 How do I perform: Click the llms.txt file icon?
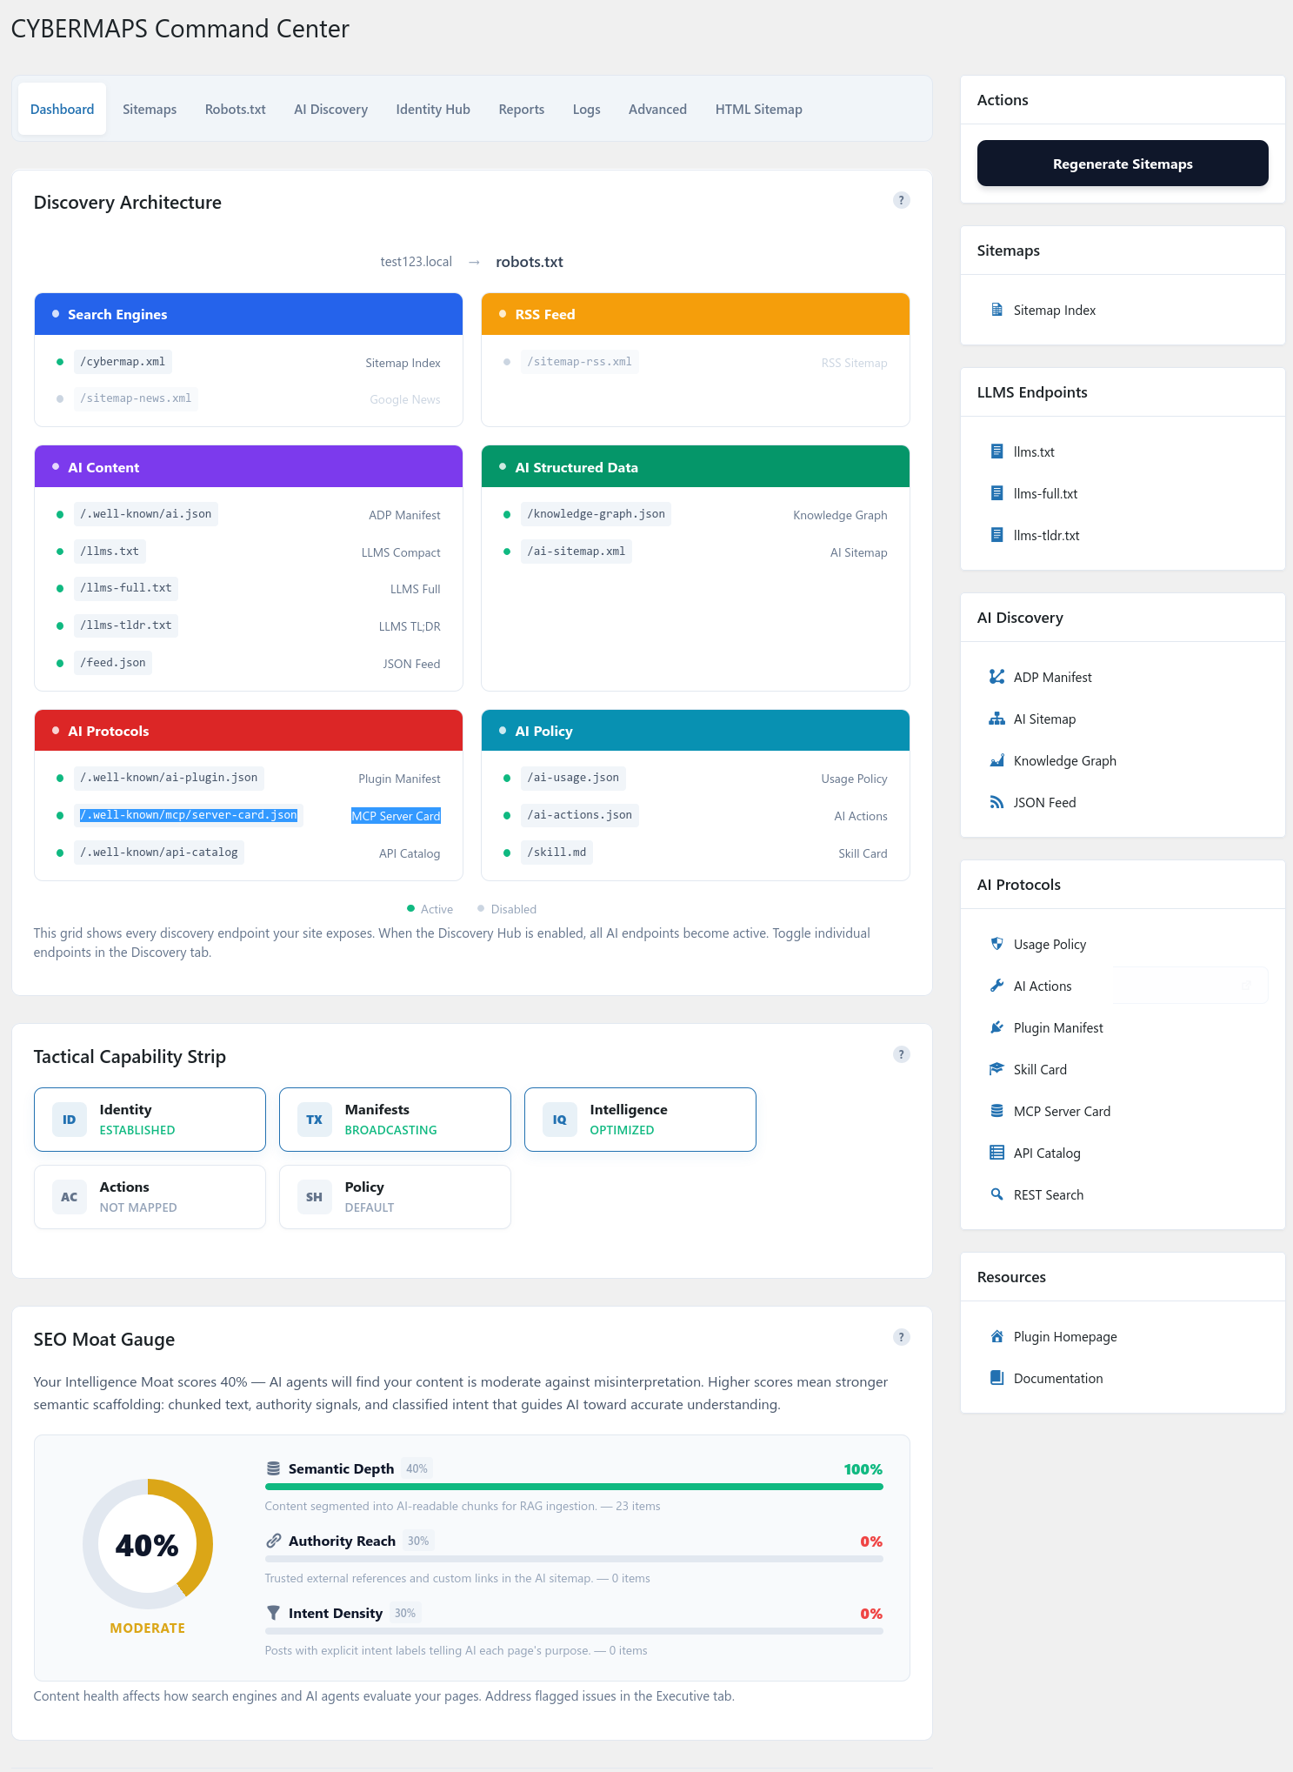(996, 451)
